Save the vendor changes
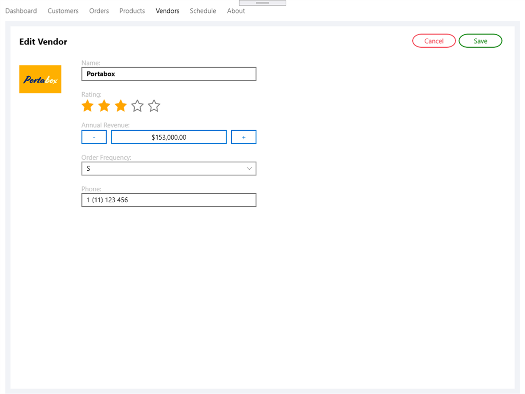Image resolution: width=525 pixels, height=394 pixels. click(x=480, y=41)
